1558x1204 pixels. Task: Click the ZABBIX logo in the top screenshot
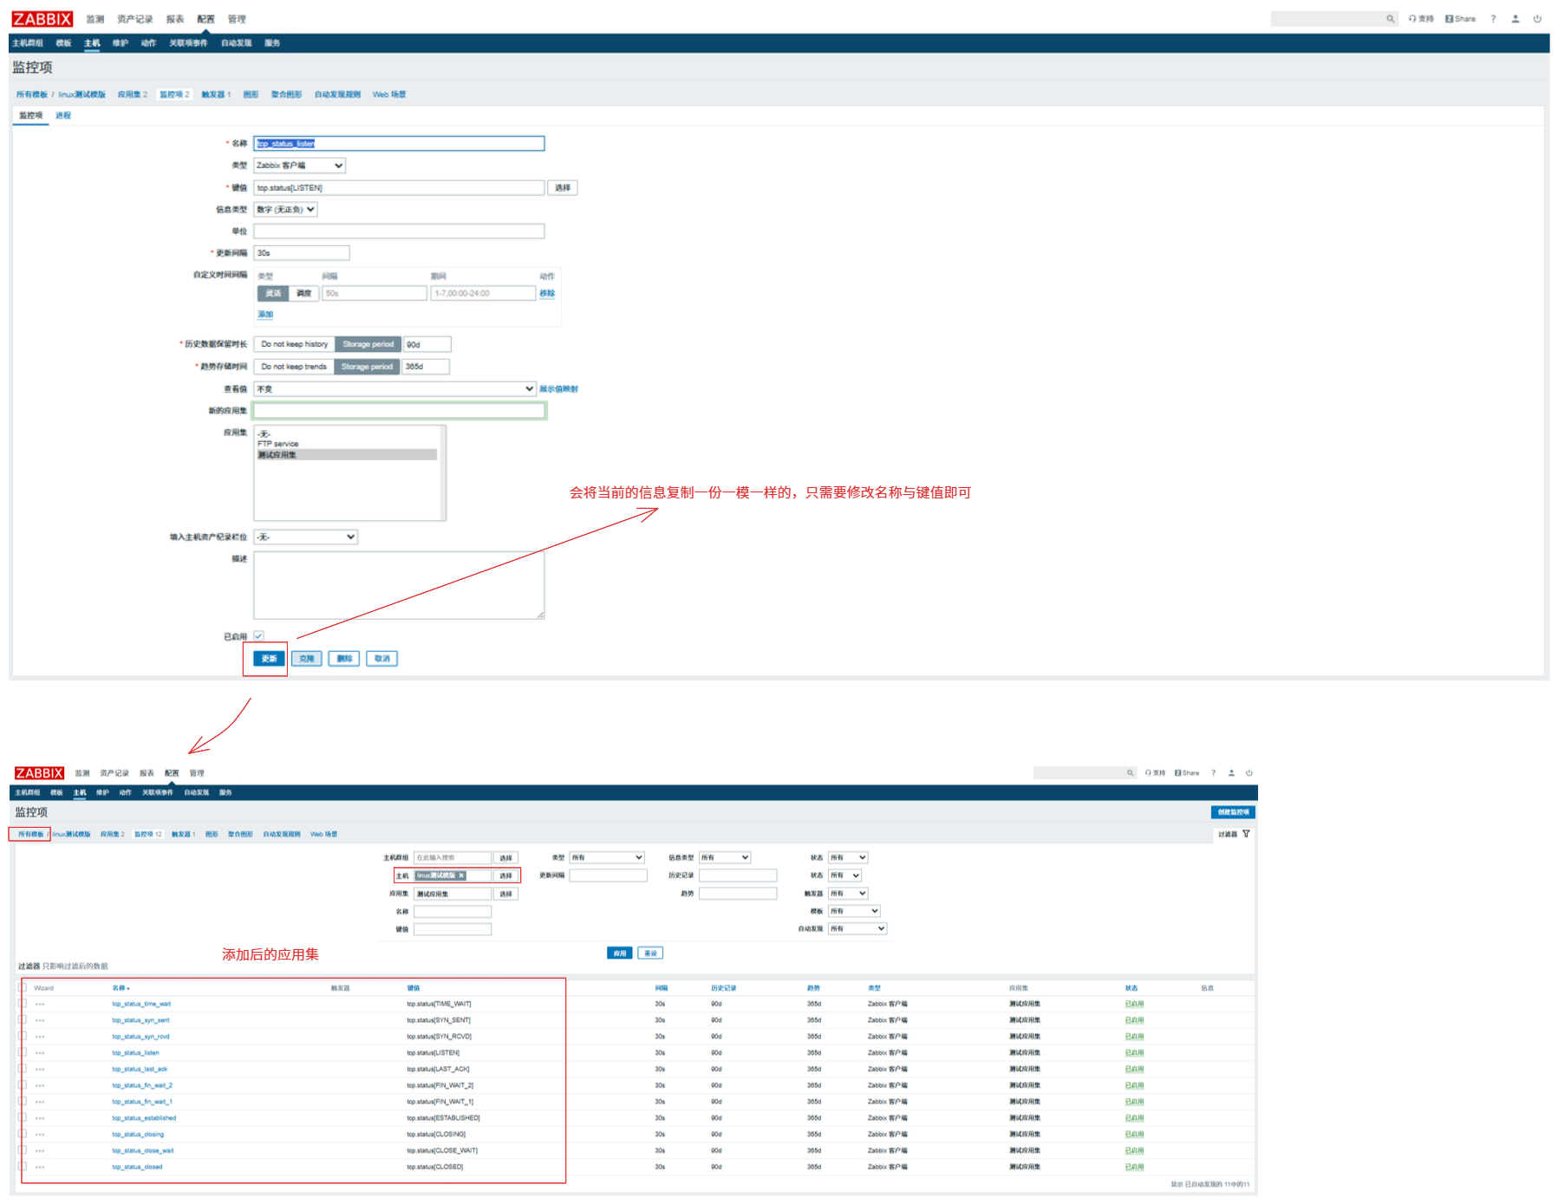pos(42,19)
